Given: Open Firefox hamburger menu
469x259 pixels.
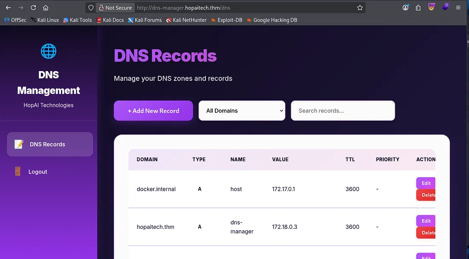Looking at the screenshot, I should tap(458, 8).
